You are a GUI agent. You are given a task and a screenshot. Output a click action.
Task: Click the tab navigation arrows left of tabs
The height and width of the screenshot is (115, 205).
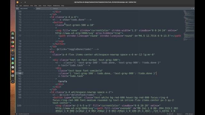[x=17, y=9]
